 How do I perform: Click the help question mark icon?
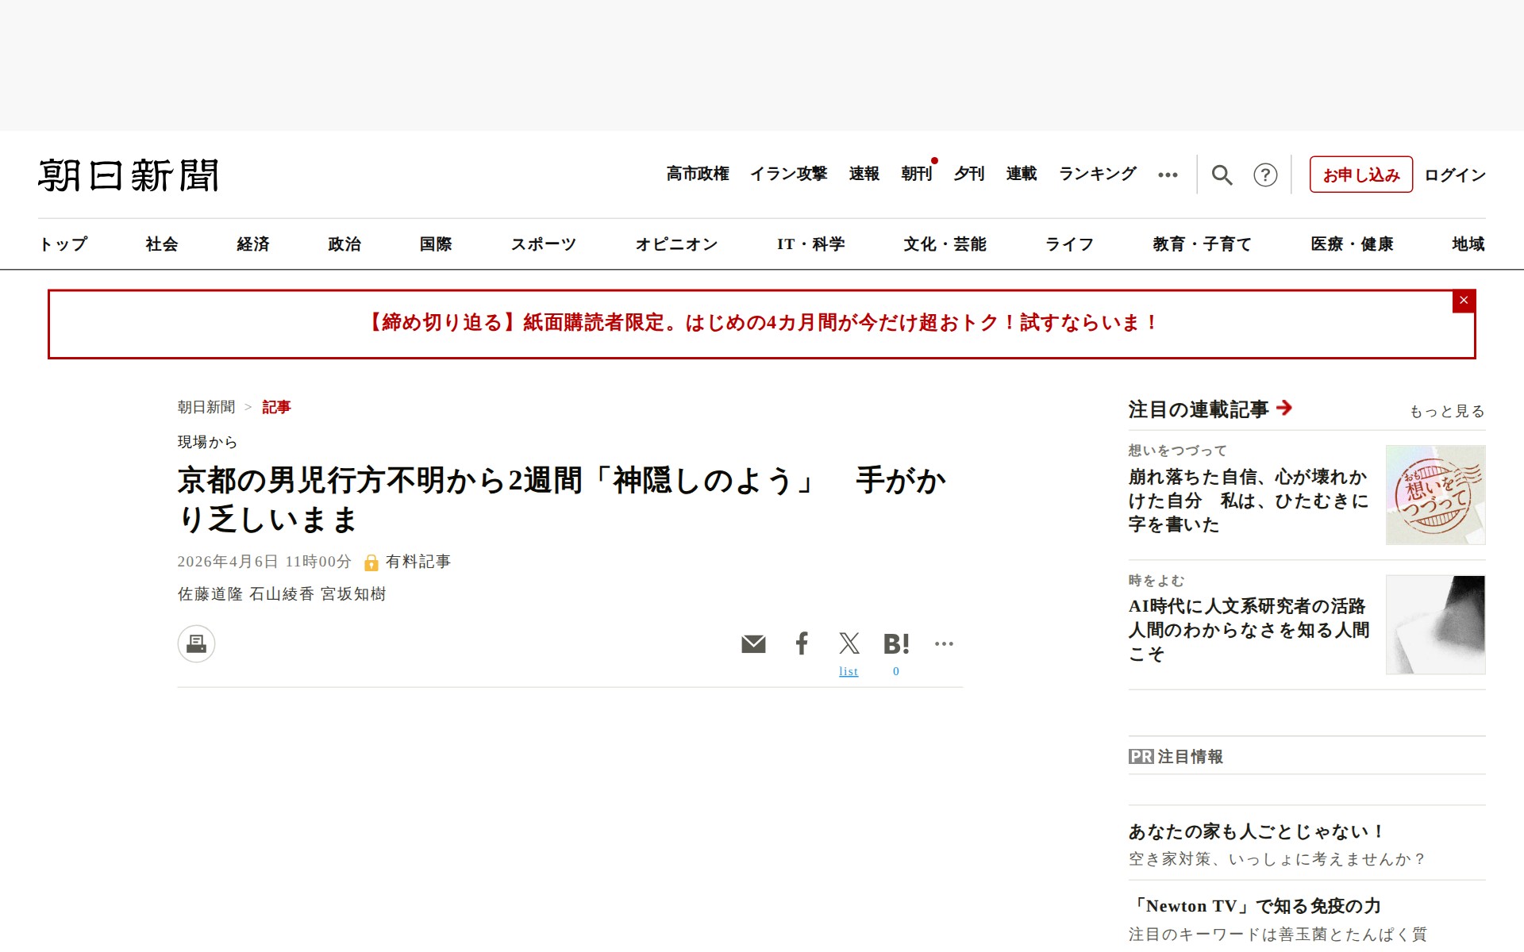[x=1265, y=175]
